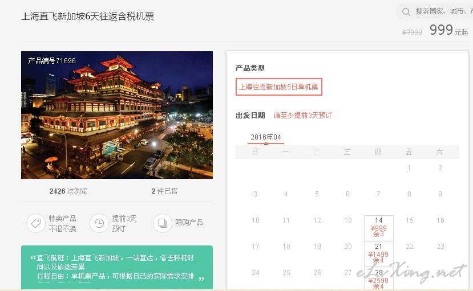473x291 pixels.
Task: Click the 2426 次浏览 view count
Action: (68, 191)
